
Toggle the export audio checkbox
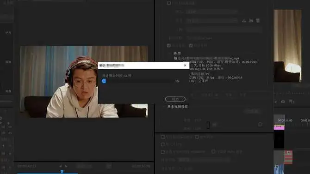(x=191, y=46)
